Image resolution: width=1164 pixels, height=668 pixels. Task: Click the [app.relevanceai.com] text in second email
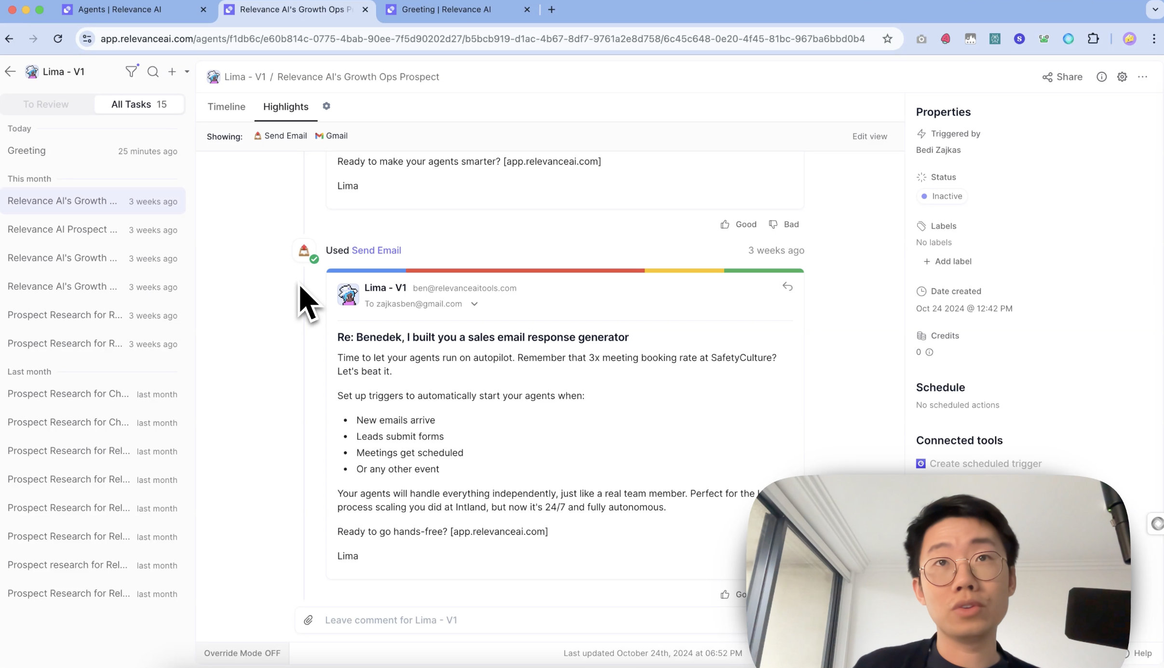tap(499, 531)
